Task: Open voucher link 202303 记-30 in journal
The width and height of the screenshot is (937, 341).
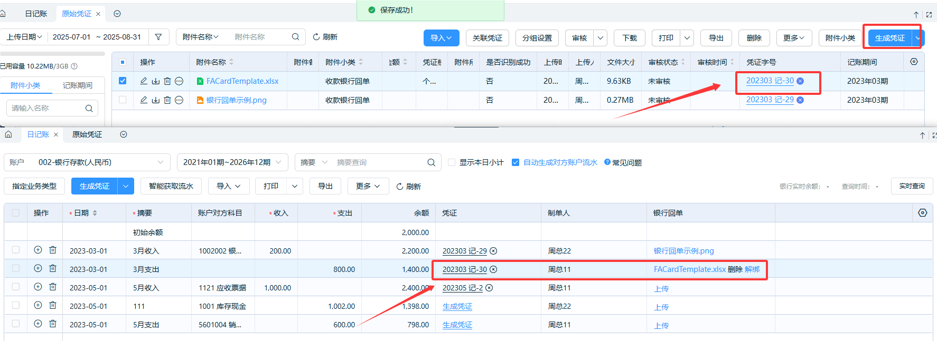Action: pyautogui.click(x=464, y=269)
